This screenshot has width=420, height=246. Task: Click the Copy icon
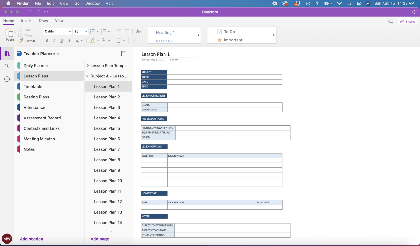pos(21,35)
